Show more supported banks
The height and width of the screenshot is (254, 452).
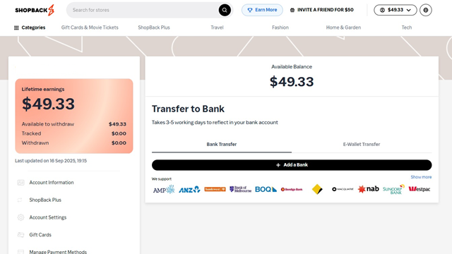[x=421, y=177]
